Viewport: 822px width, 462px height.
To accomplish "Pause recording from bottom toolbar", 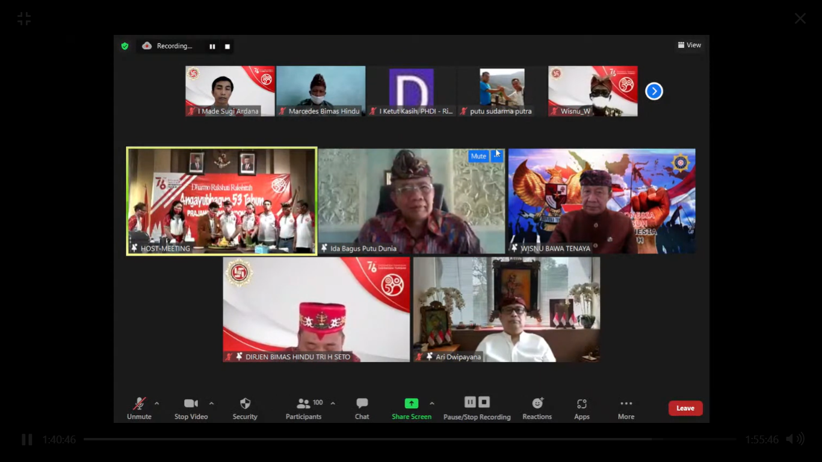I will point(471,402).
